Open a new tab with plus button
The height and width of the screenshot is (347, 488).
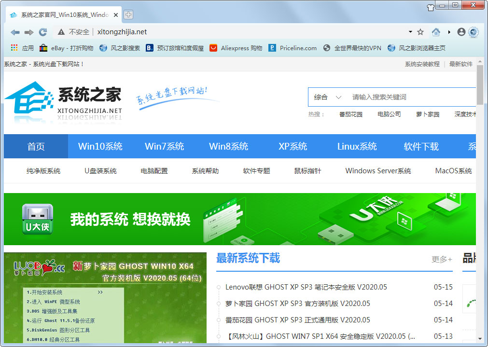coord(128,14)
